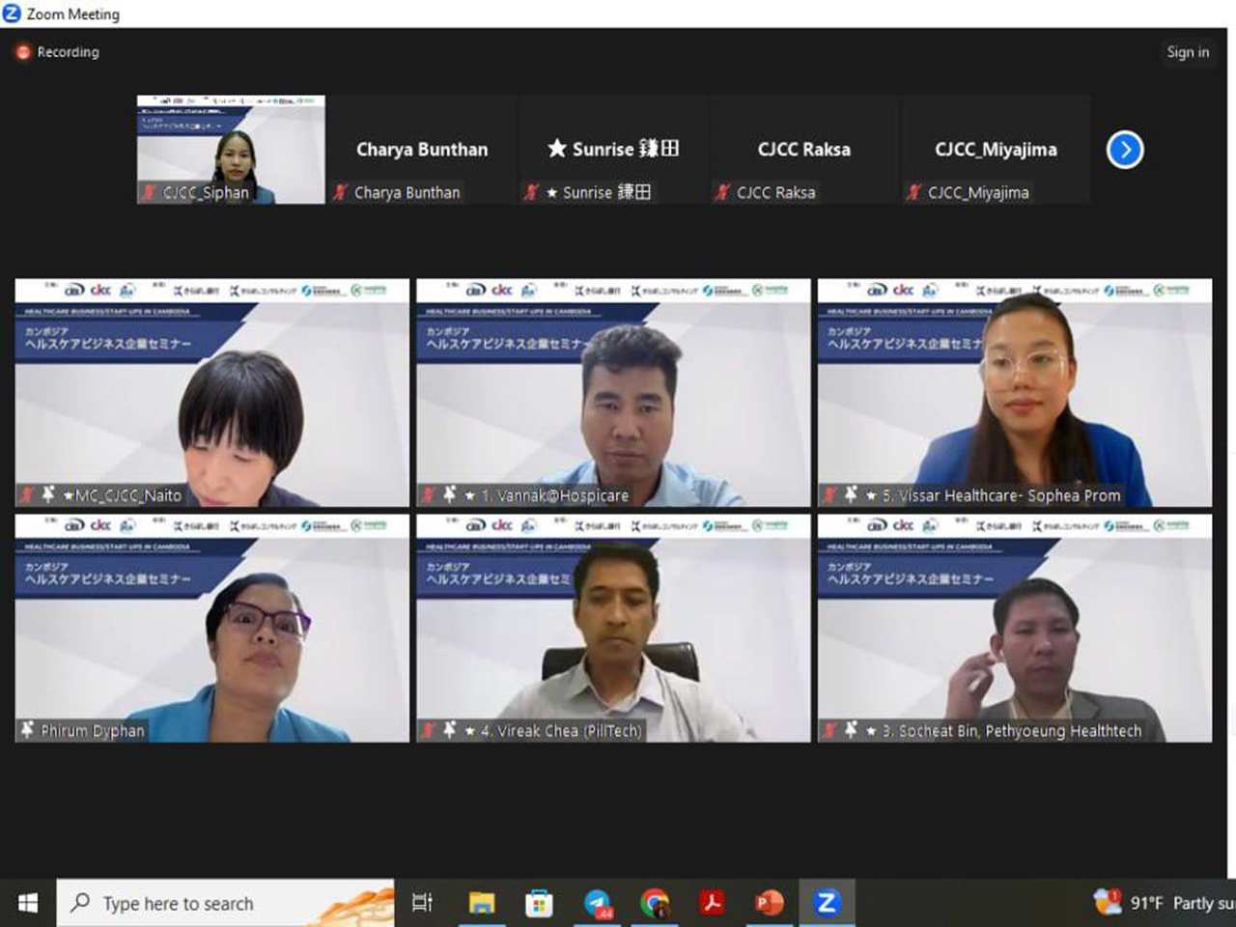Open the Windows Start menu

click(x=28, y=903)
